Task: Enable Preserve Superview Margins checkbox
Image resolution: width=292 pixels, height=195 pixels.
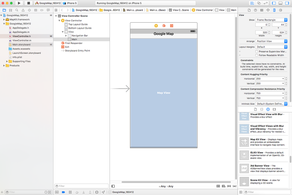Action: pyautogui.click(x=257, y=51)
